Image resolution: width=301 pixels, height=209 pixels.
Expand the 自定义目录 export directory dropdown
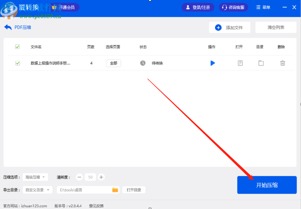pos(38,190)
